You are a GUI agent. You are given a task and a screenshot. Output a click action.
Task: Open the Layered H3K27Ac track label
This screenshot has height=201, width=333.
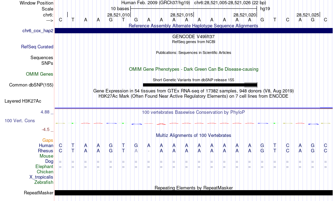(23, 101)
